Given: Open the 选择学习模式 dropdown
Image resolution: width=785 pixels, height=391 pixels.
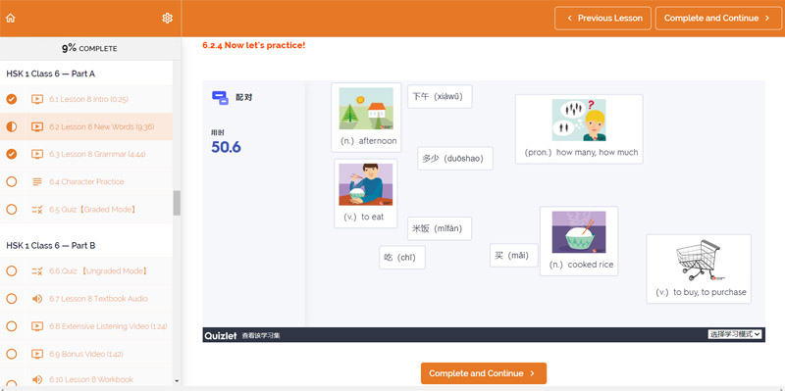Looking at the screenshot, I should tap(735, 334).
